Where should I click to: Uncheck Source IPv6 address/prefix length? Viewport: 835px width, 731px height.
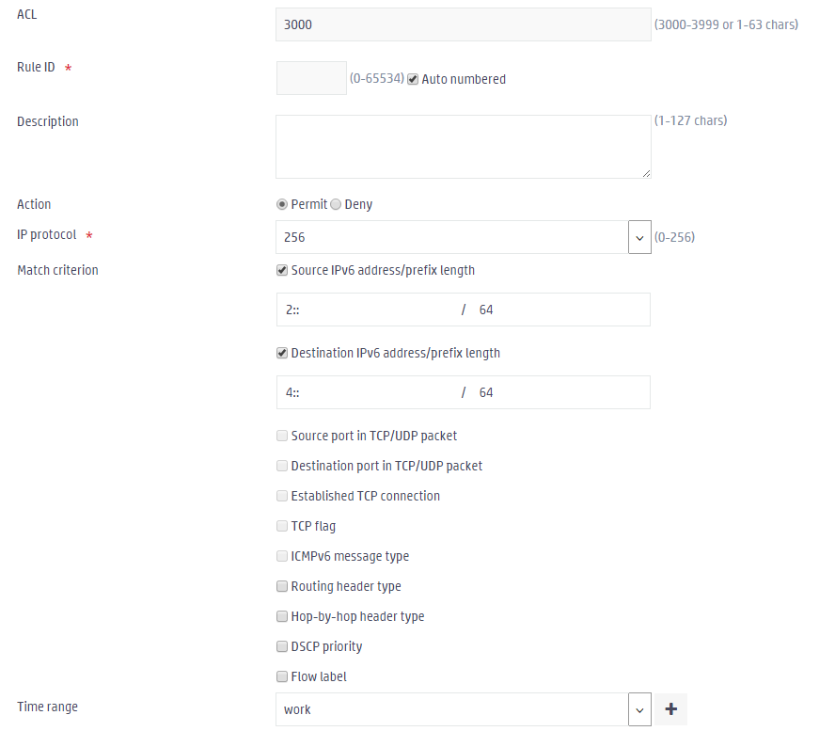282,271
